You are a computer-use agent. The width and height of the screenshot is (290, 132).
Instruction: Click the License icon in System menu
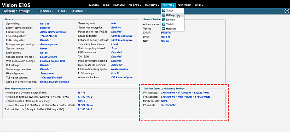pos(164,20)
